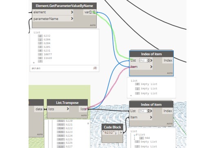
Task: Click List port chevron on lower Index of item node
Action: (151, 111)
